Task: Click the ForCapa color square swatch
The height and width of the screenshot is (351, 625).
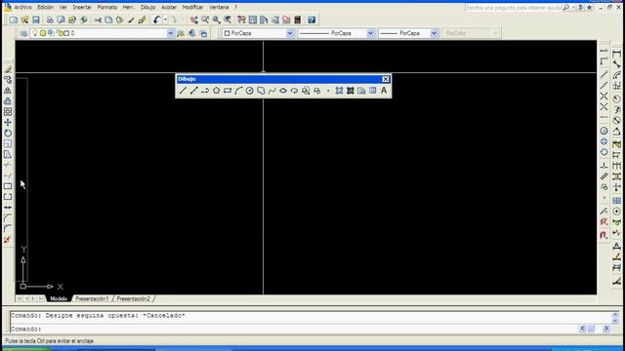Action: 227,33
